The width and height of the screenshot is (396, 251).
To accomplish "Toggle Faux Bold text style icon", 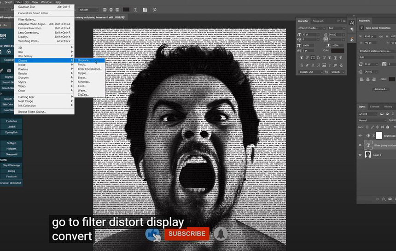I will coord(302,58).
